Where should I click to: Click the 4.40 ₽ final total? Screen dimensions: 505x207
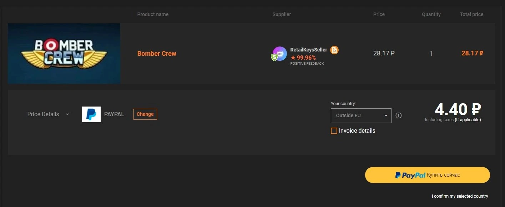click(x=458, y=109)
